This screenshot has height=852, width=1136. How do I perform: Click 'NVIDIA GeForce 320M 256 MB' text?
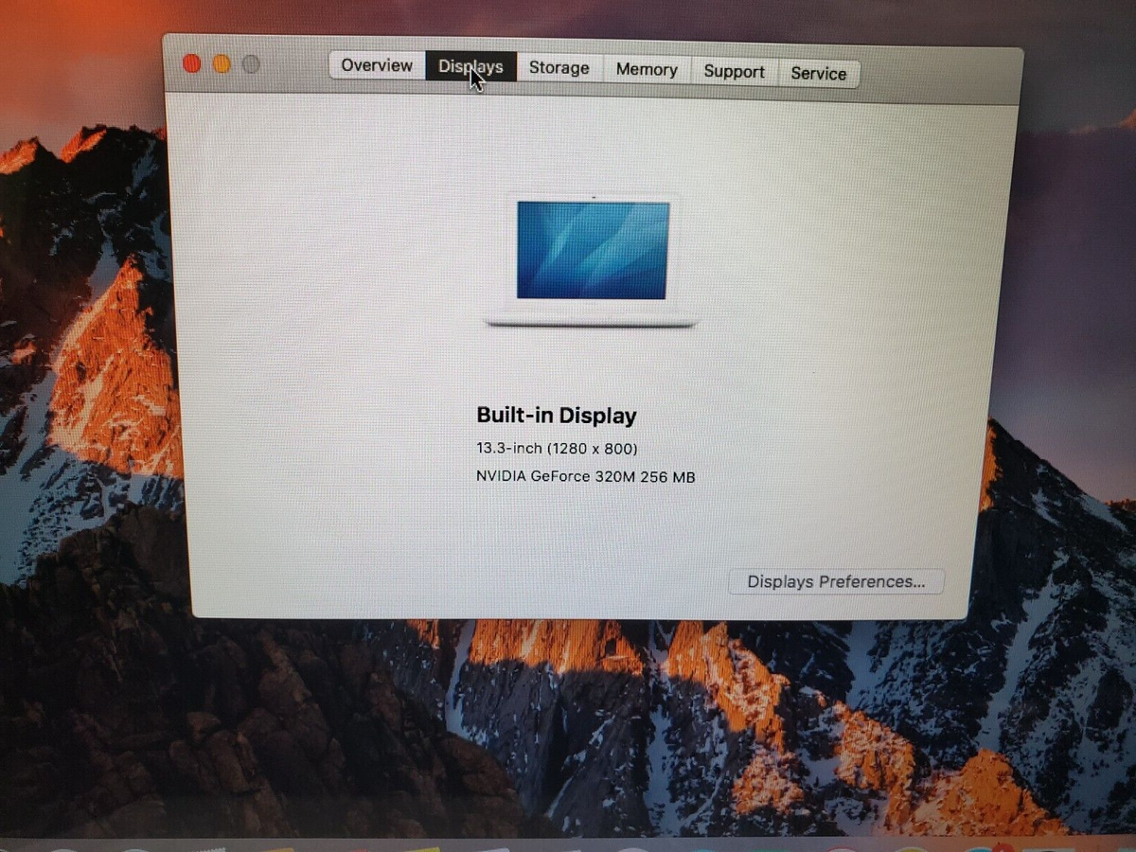click(586, 477)
